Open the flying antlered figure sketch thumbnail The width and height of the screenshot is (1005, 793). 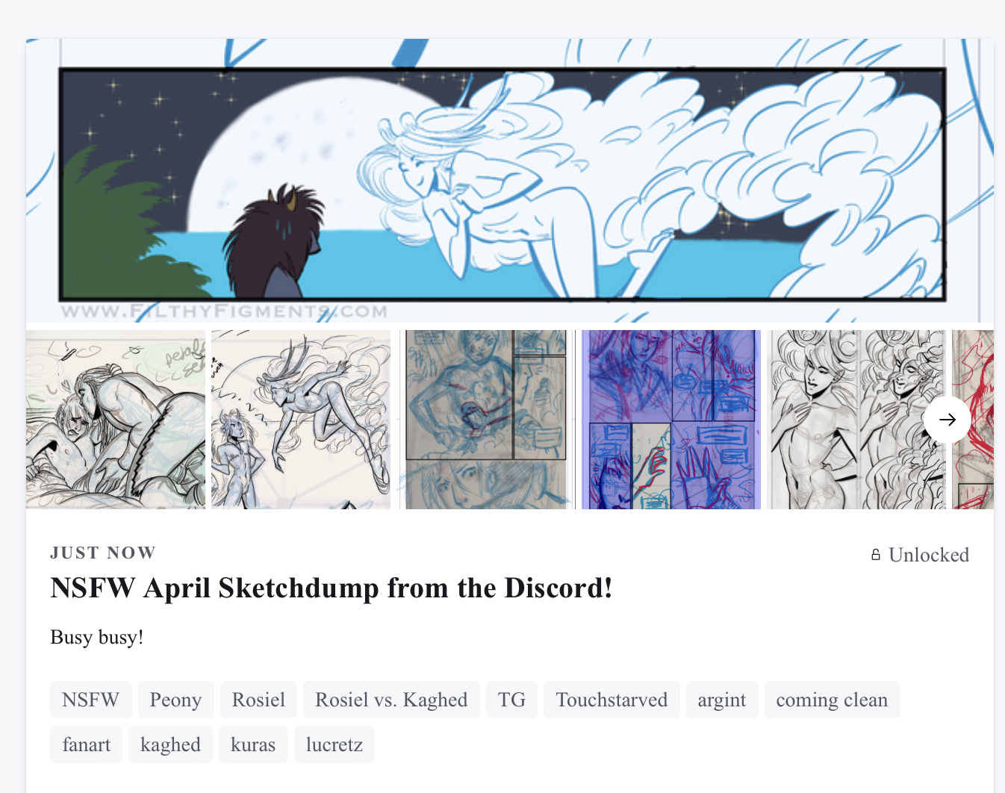click(301, 420)
